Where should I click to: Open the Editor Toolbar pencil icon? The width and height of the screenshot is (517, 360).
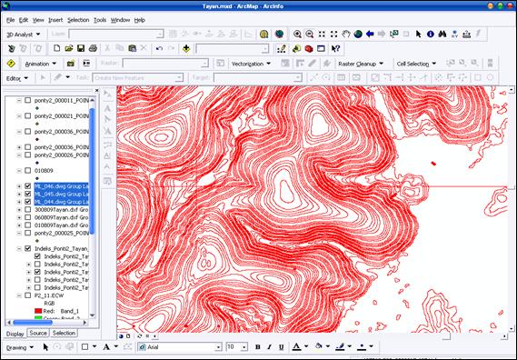click(282, 49)
